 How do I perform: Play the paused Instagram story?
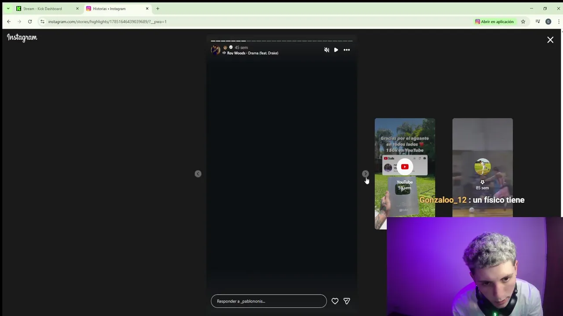point(336,50)
